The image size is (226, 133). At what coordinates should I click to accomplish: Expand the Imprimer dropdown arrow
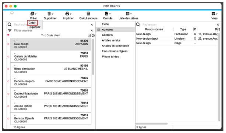(71, 14)
